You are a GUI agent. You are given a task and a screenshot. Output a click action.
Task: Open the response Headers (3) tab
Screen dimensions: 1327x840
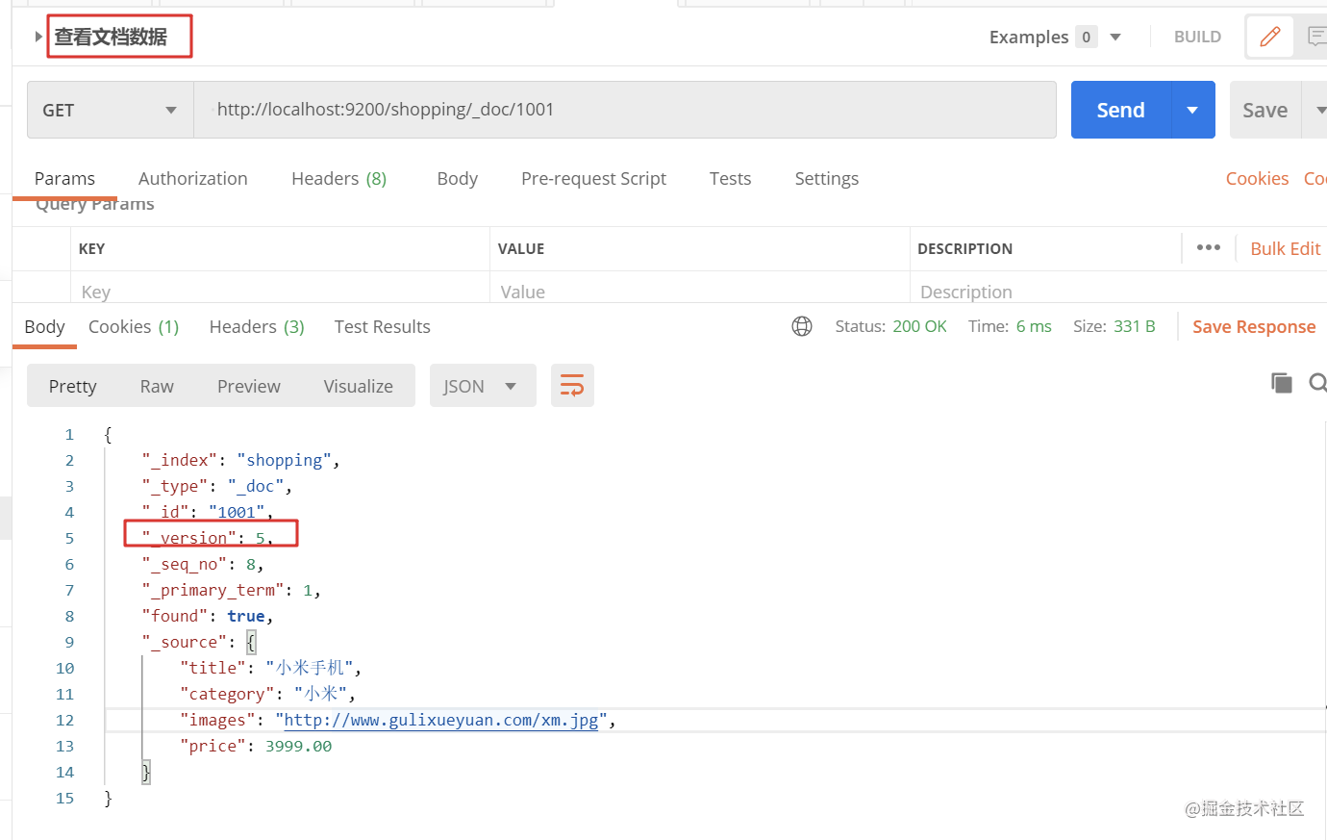[x=257, y=326]
